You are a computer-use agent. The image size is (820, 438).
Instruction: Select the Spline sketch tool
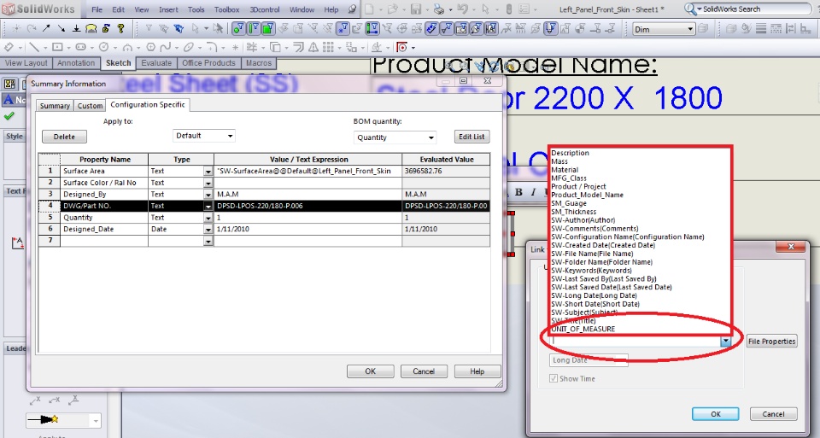(165, 47)
